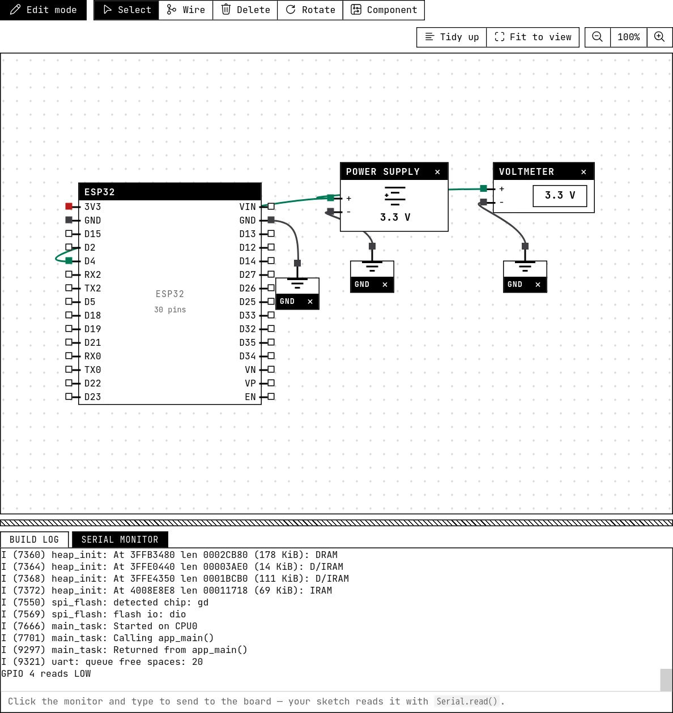The height and width of the screenshot is (713, 673).
Task: Open the Component picker
Action: 384,10
